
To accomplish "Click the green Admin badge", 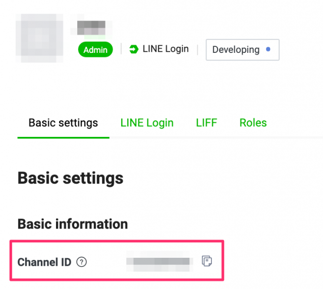I will pos(95,49).
